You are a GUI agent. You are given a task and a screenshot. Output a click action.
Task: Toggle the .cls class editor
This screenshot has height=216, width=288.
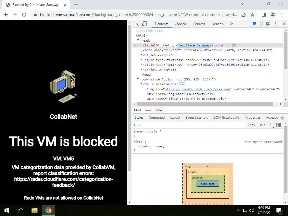[x=262, y=125]
